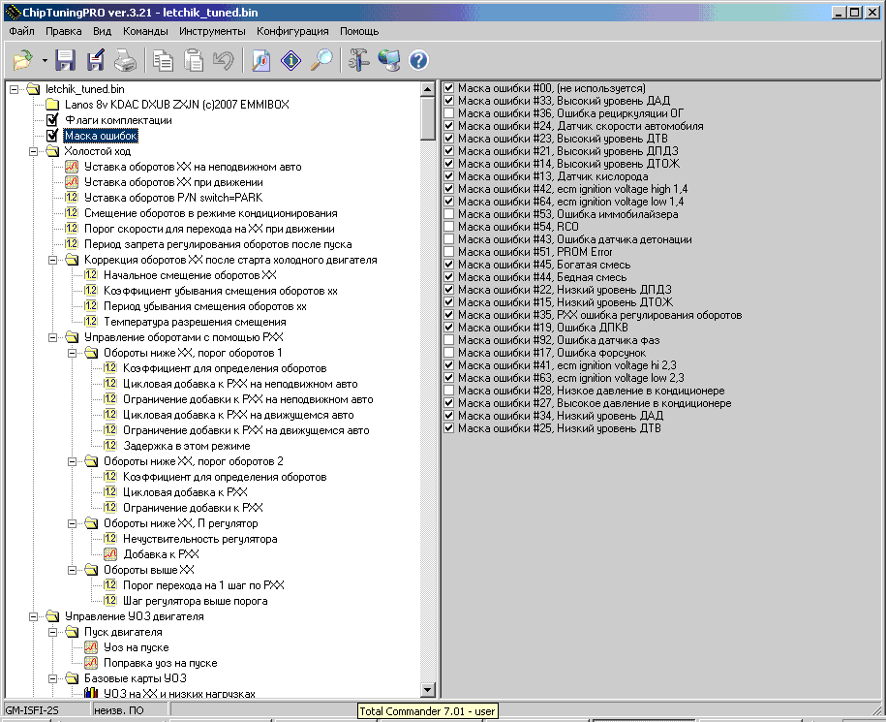This screenshot has width=886, height=722.
Task: Click the tree panel scroll down arrow
Action: 428,689
